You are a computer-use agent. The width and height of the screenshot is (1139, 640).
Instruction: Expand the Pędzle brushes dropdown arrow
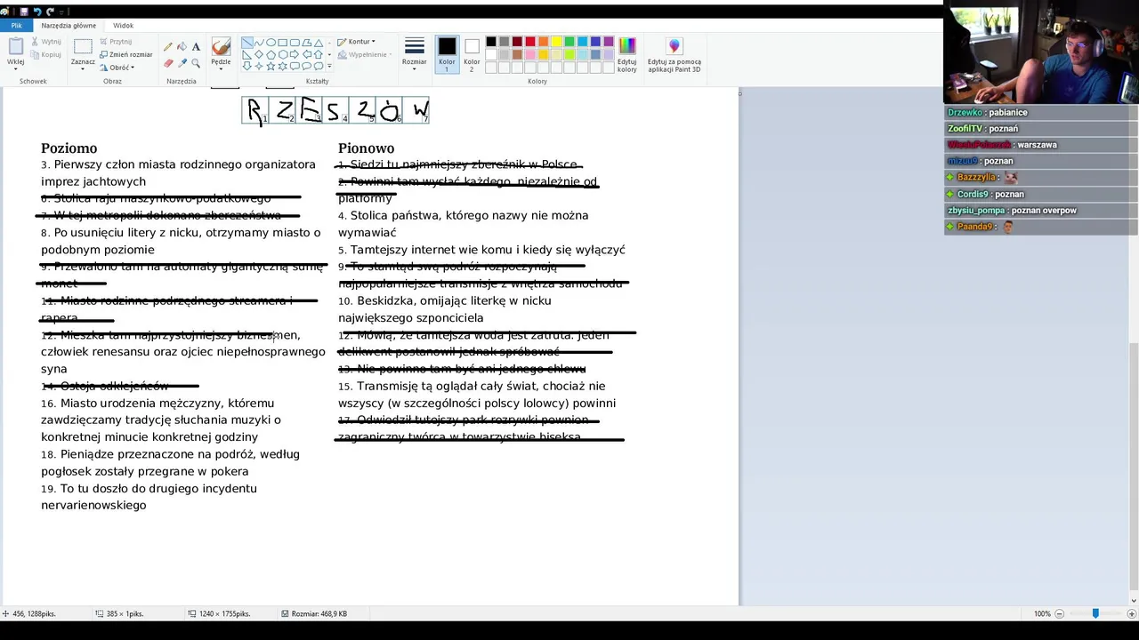point(221,69)
